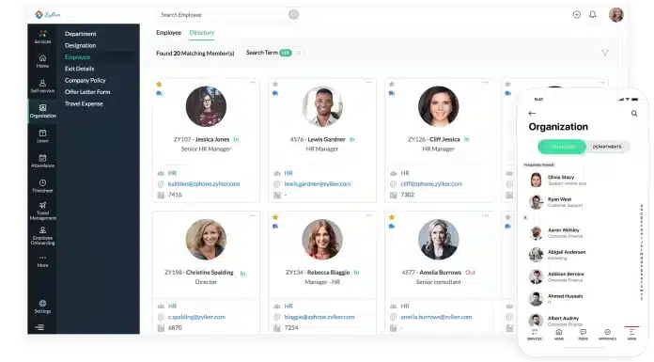Screen dimensions: 654x362
Task: Open the Services icon in sidebar
Action: 42,37
